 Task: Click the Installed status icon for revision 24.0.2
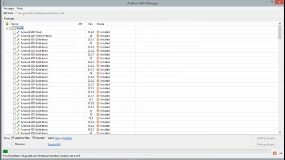click(x=98, y=66)
